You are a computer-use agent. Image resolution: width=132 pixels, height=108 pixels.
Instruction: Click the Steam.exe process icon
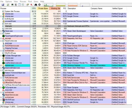(x=3, y=31)
